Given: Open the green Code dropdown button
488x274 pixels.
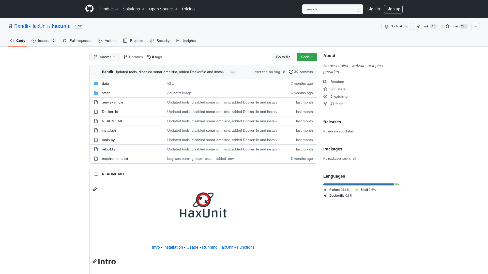Looking at the screenshot, I should (x=307, y=57).
